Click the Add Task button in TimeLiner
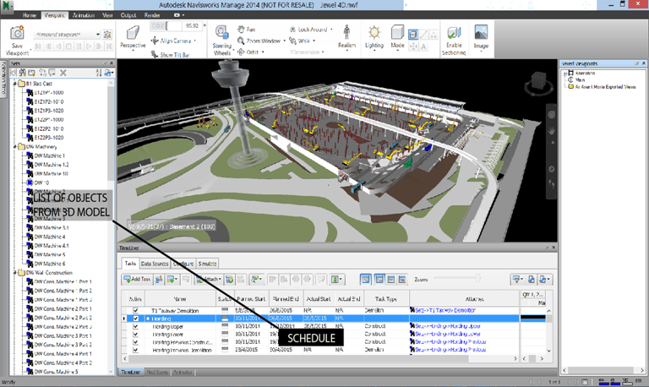This screenshot has width=649, height=387. pos(137,280)
